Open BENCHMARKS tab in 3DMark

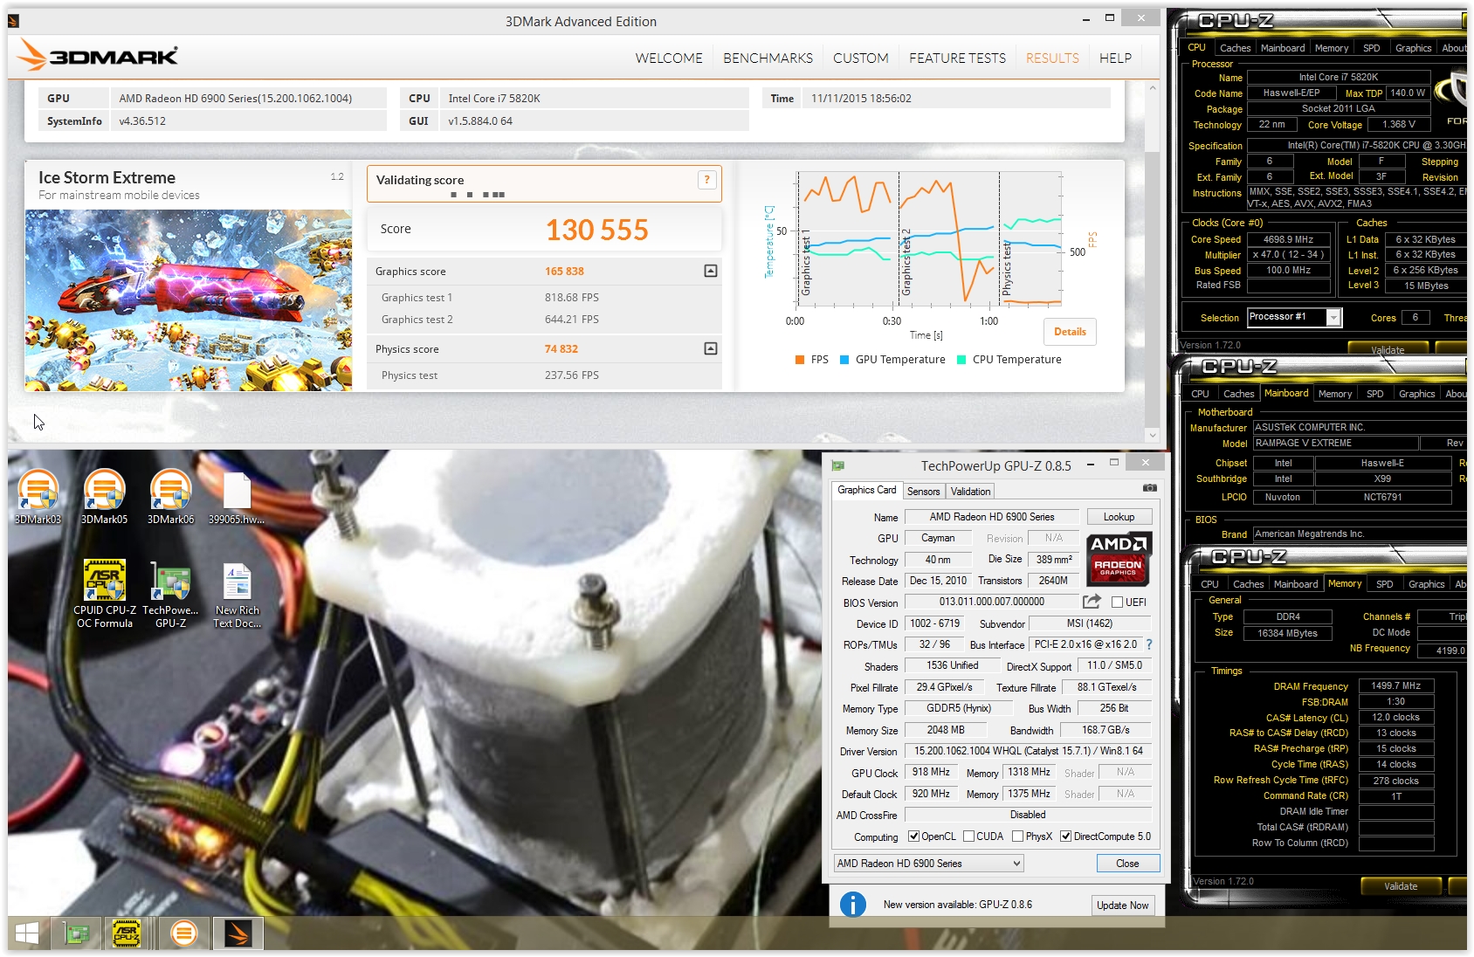coord(768,59)
